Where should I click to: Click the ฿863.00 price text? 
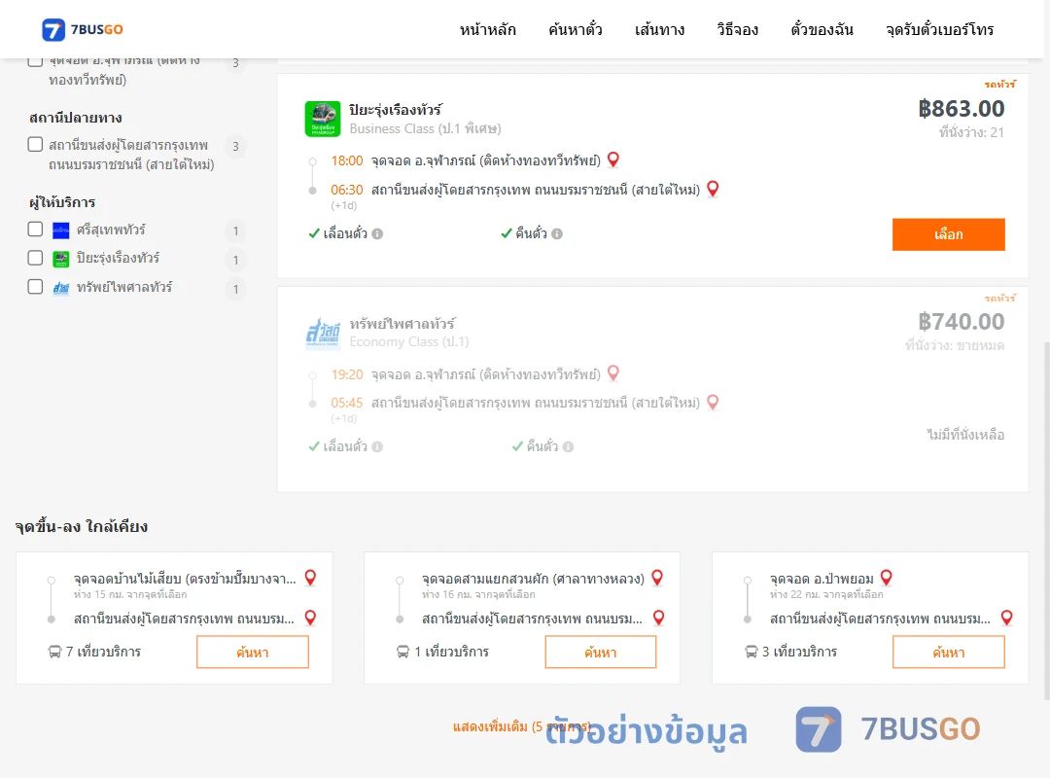tap(961, 109)
